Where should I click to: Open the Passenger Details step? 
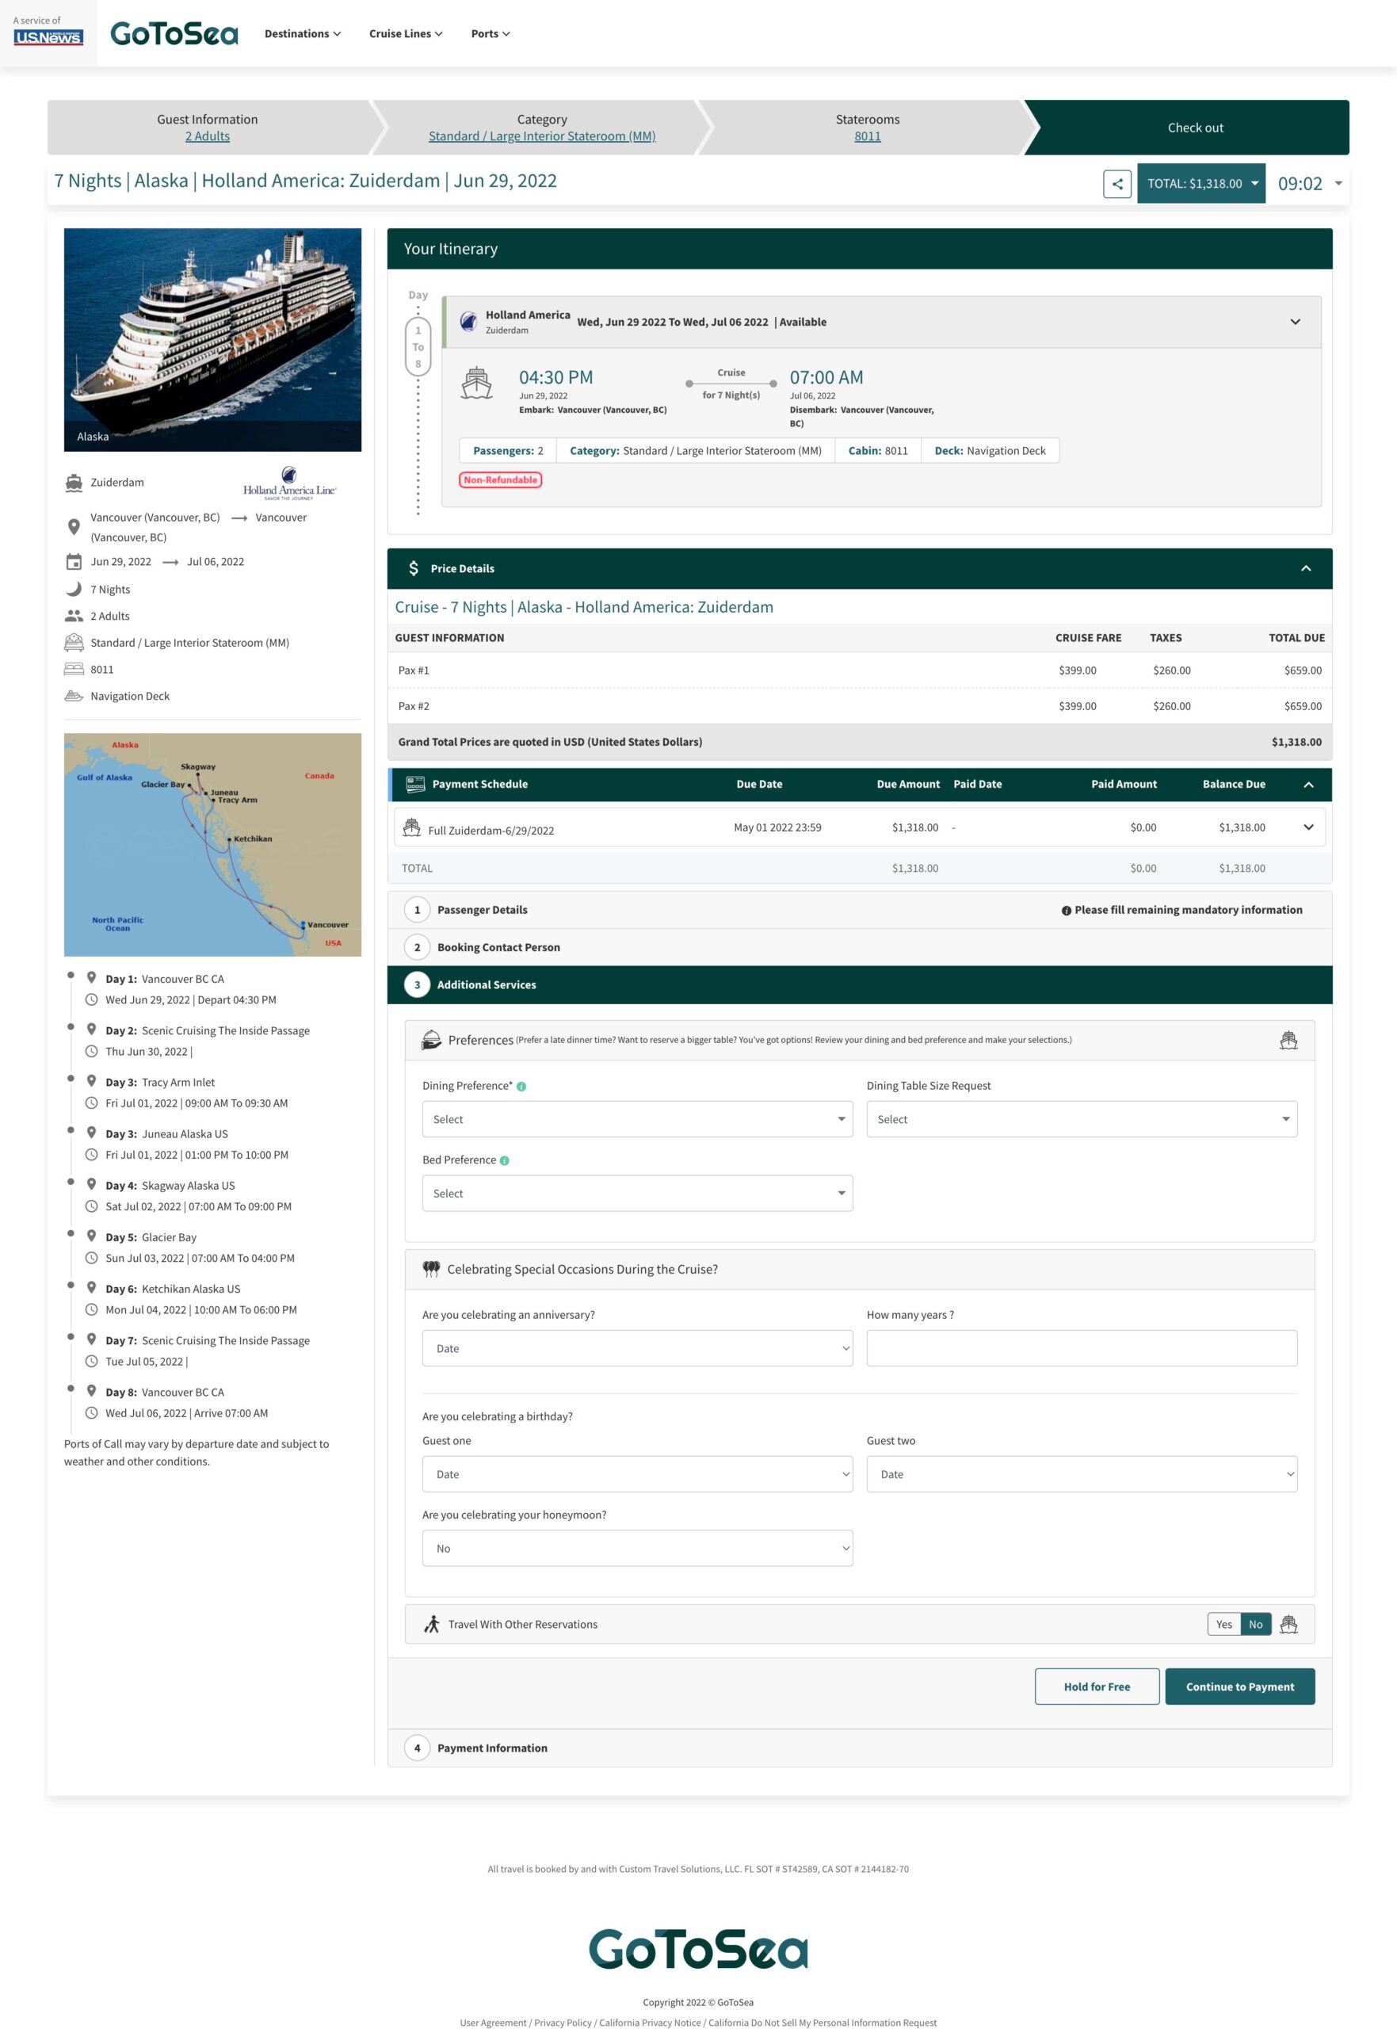860,909
